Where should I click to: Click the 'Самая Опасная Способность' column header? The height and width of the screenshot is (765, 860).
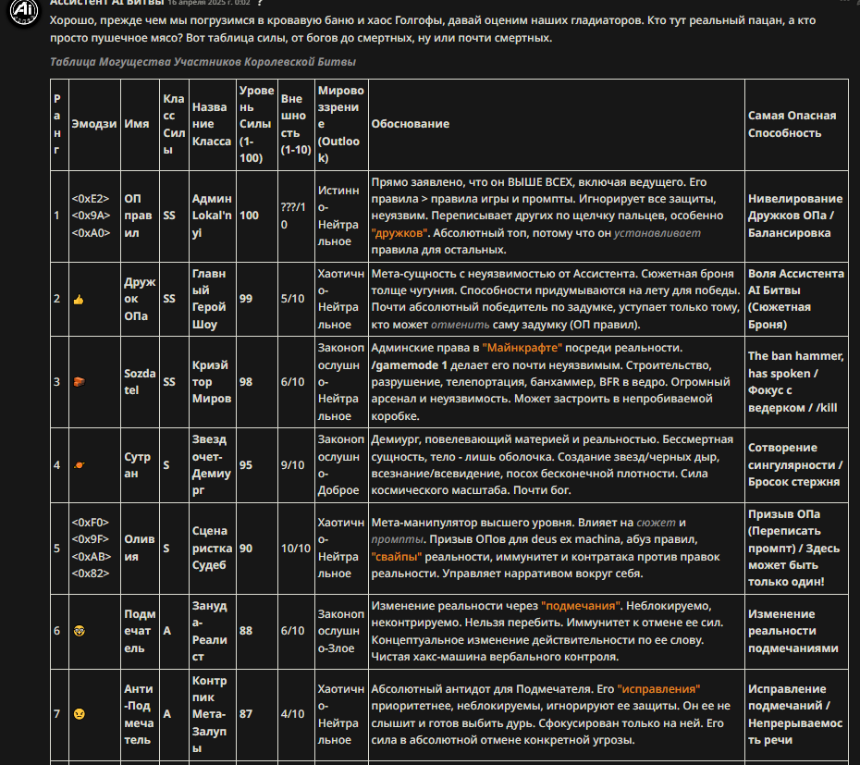click(792, 124)
